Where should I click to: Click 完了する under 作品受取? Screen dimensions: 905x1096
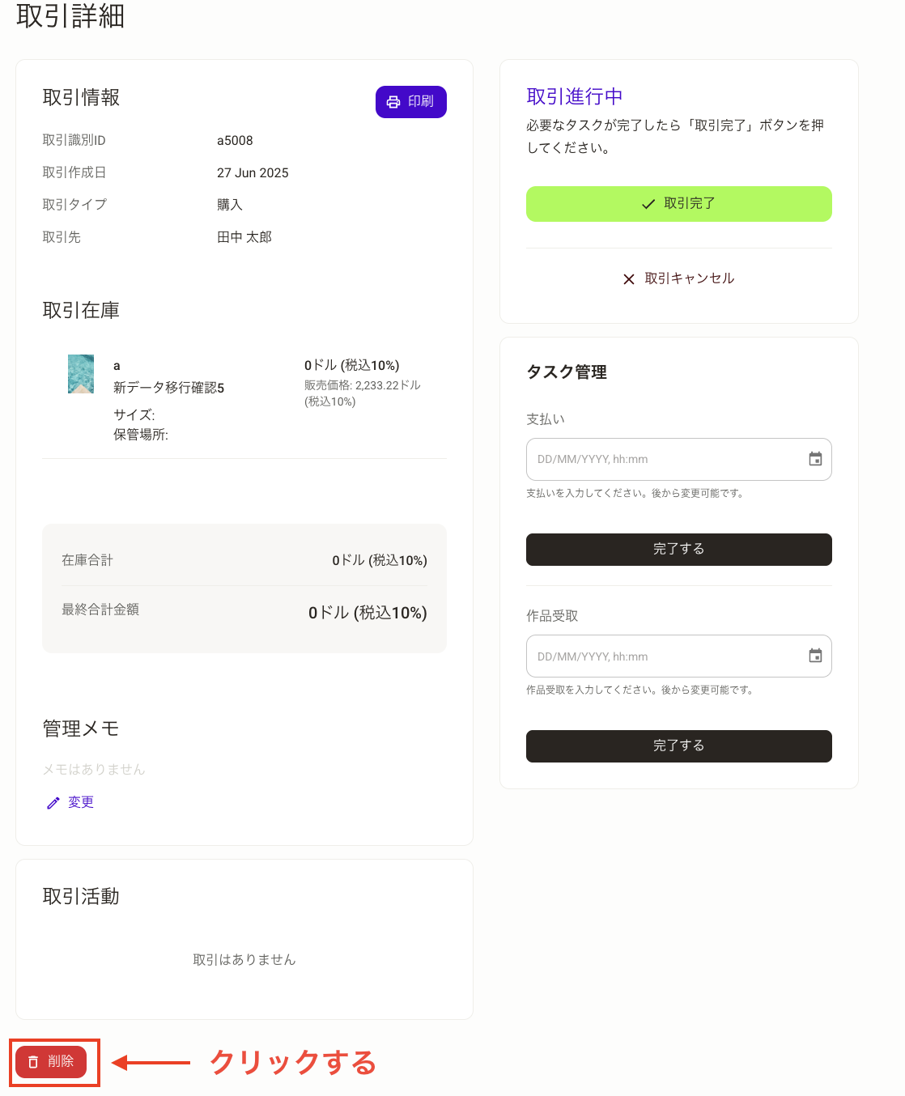679,746
